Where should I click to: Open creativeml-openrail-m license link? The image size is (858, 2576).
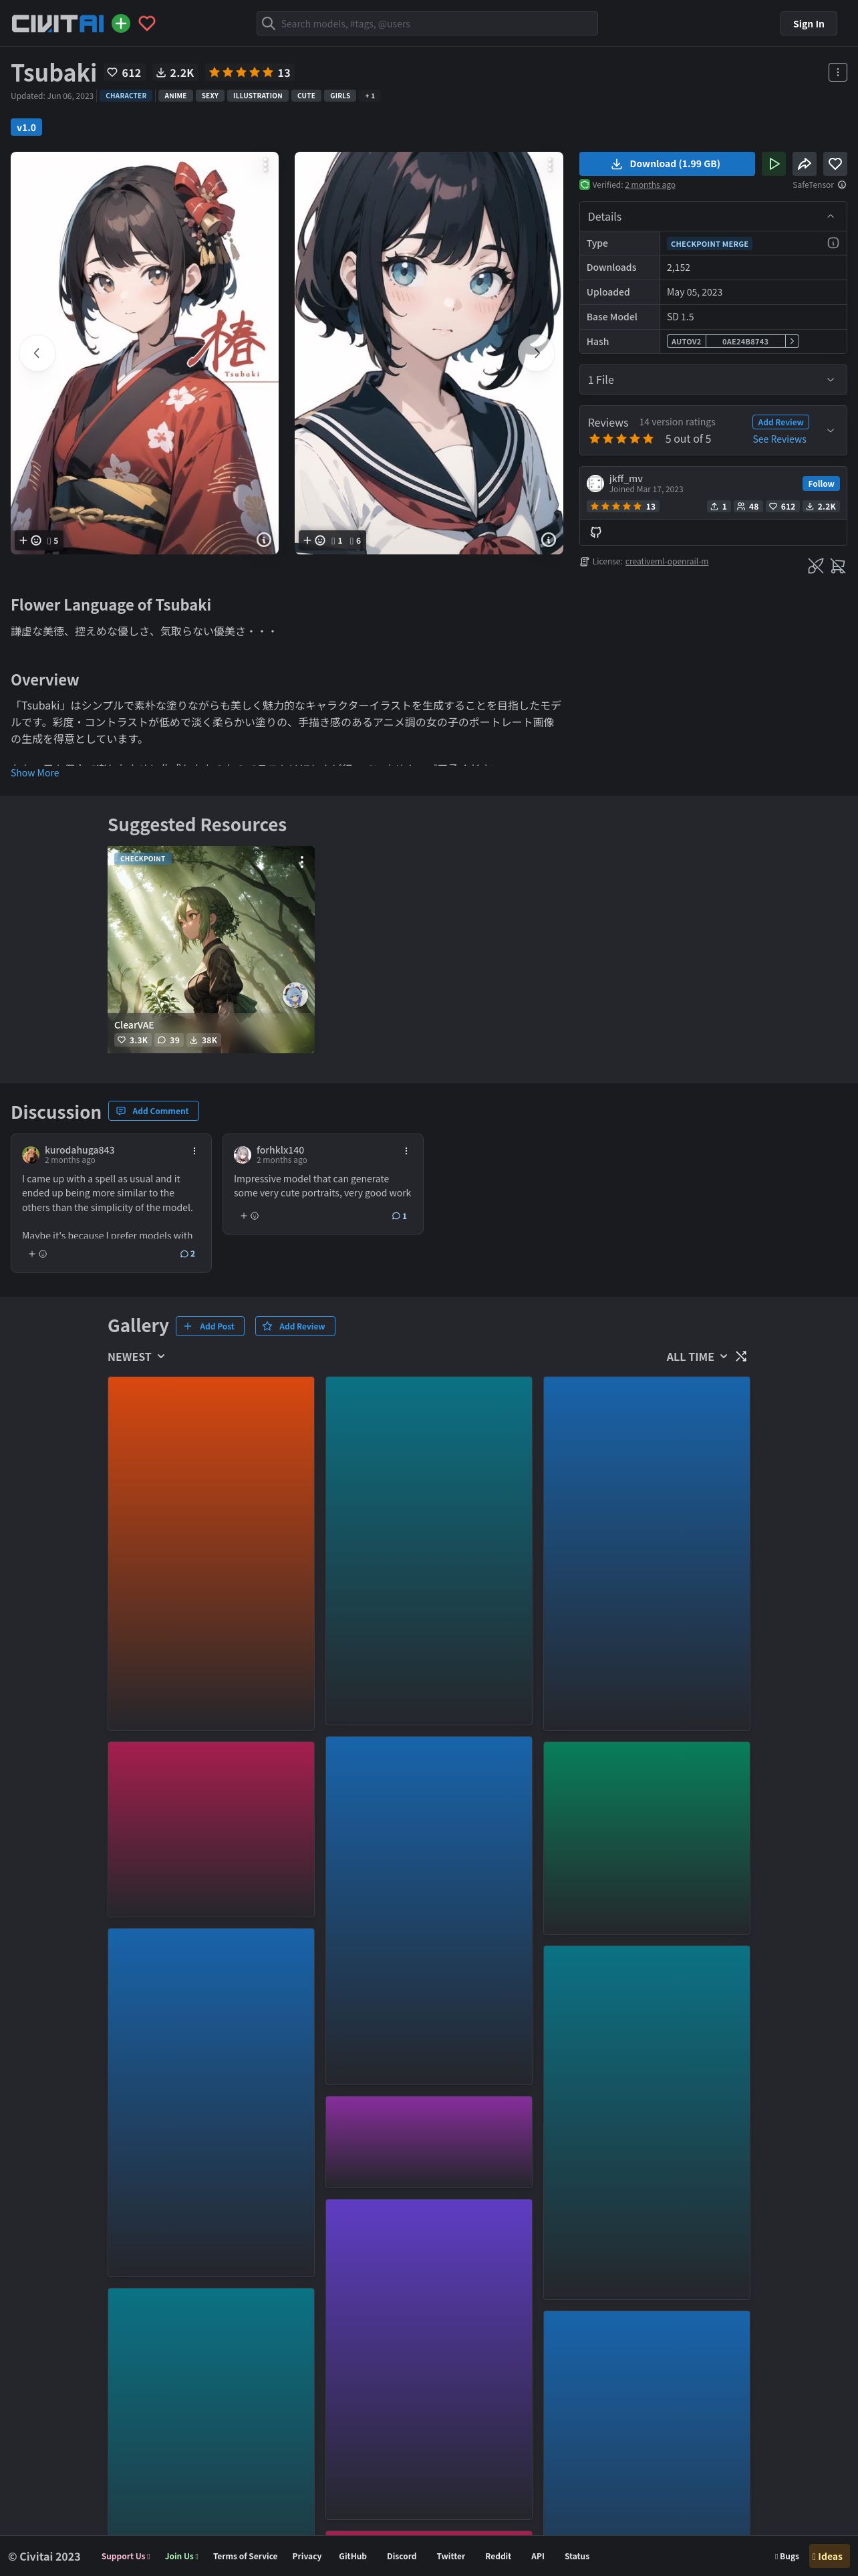666,561
